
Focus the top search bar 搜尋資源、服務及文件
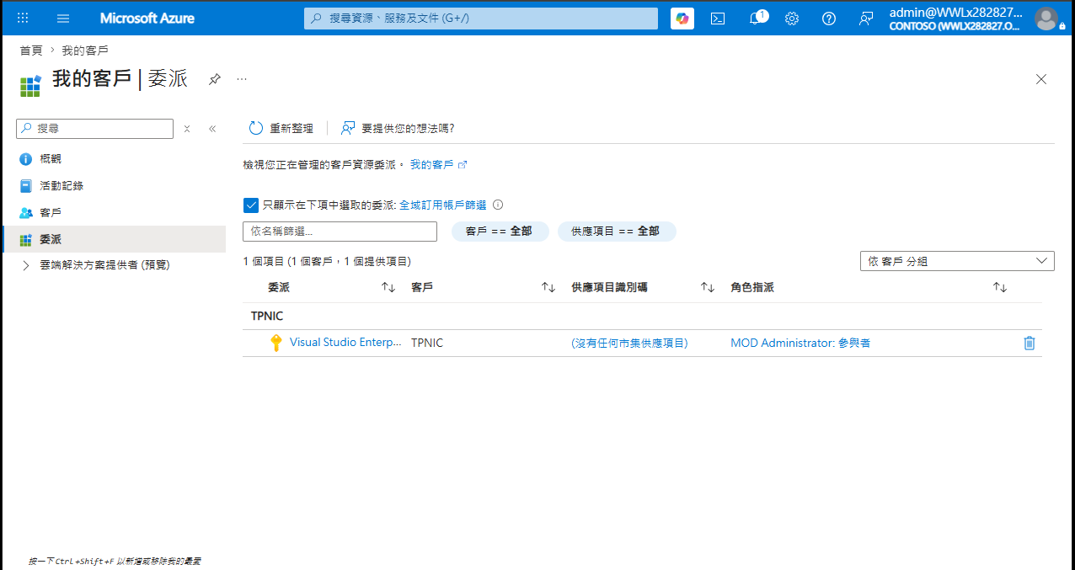coord(481,18)
